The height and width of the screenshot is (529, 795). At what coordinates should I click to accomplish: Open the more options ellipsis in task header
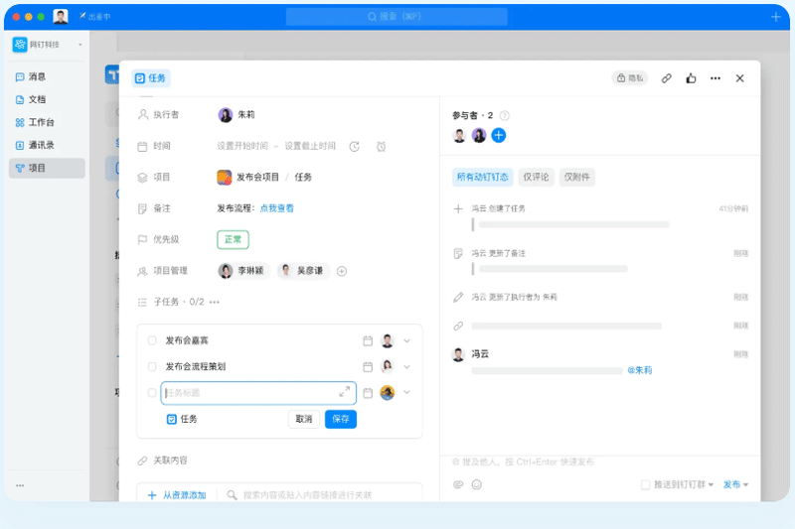click(715, 78)
